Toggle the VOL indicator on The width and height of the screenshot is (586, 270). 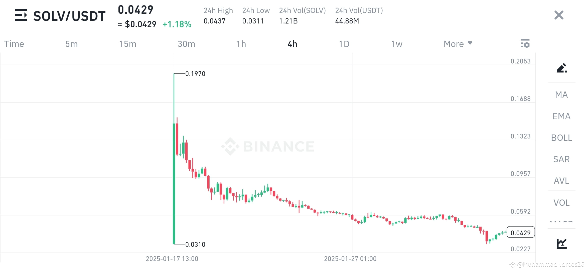point(561,203)
